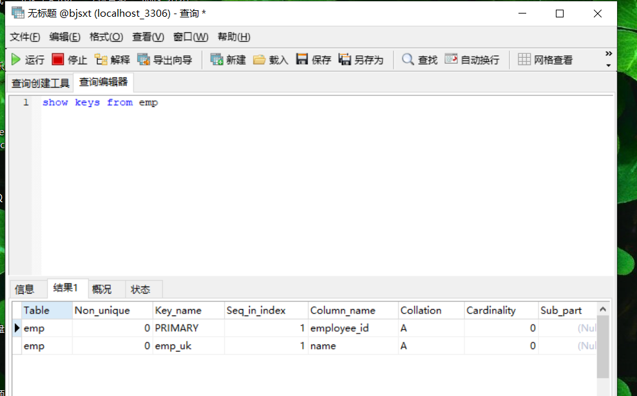Click the results vertical scrollbar thumb
Viewport: 637px width, 396px height.
(x=603, y=347)
